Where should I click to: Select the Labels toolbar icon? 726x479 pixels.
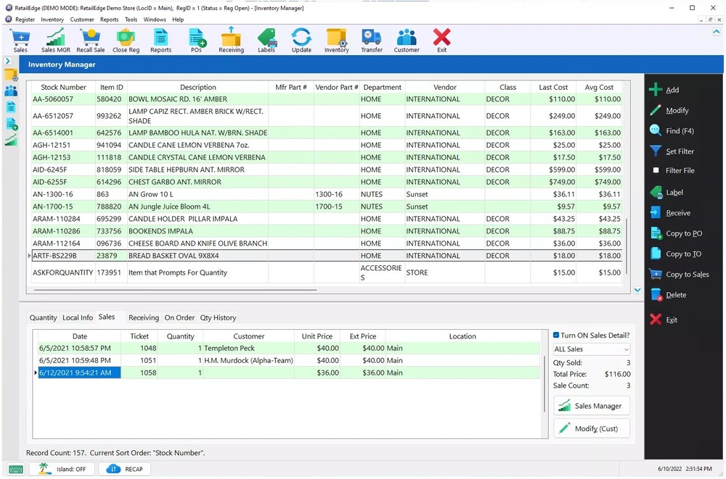(x=266, y=40)
